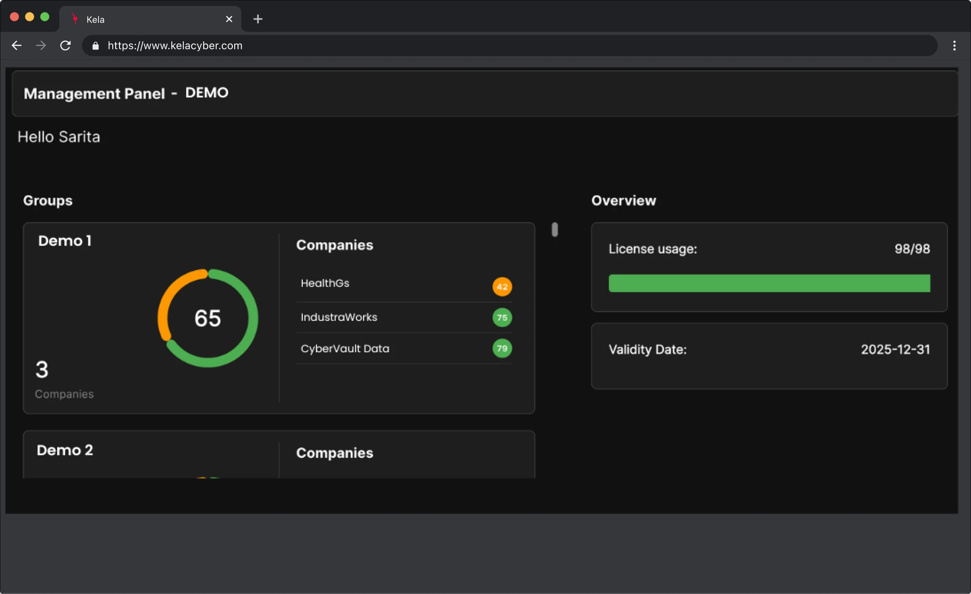Click the macOS red close window button

point(14,17)
